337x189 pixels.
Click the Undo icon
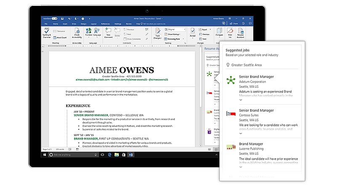pyautogui.click(x=69, y=18)
